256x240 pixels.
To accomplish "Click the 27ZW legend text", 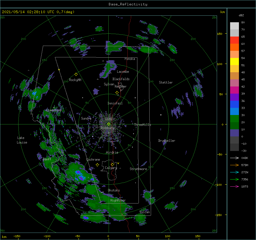I will [245, 172].
